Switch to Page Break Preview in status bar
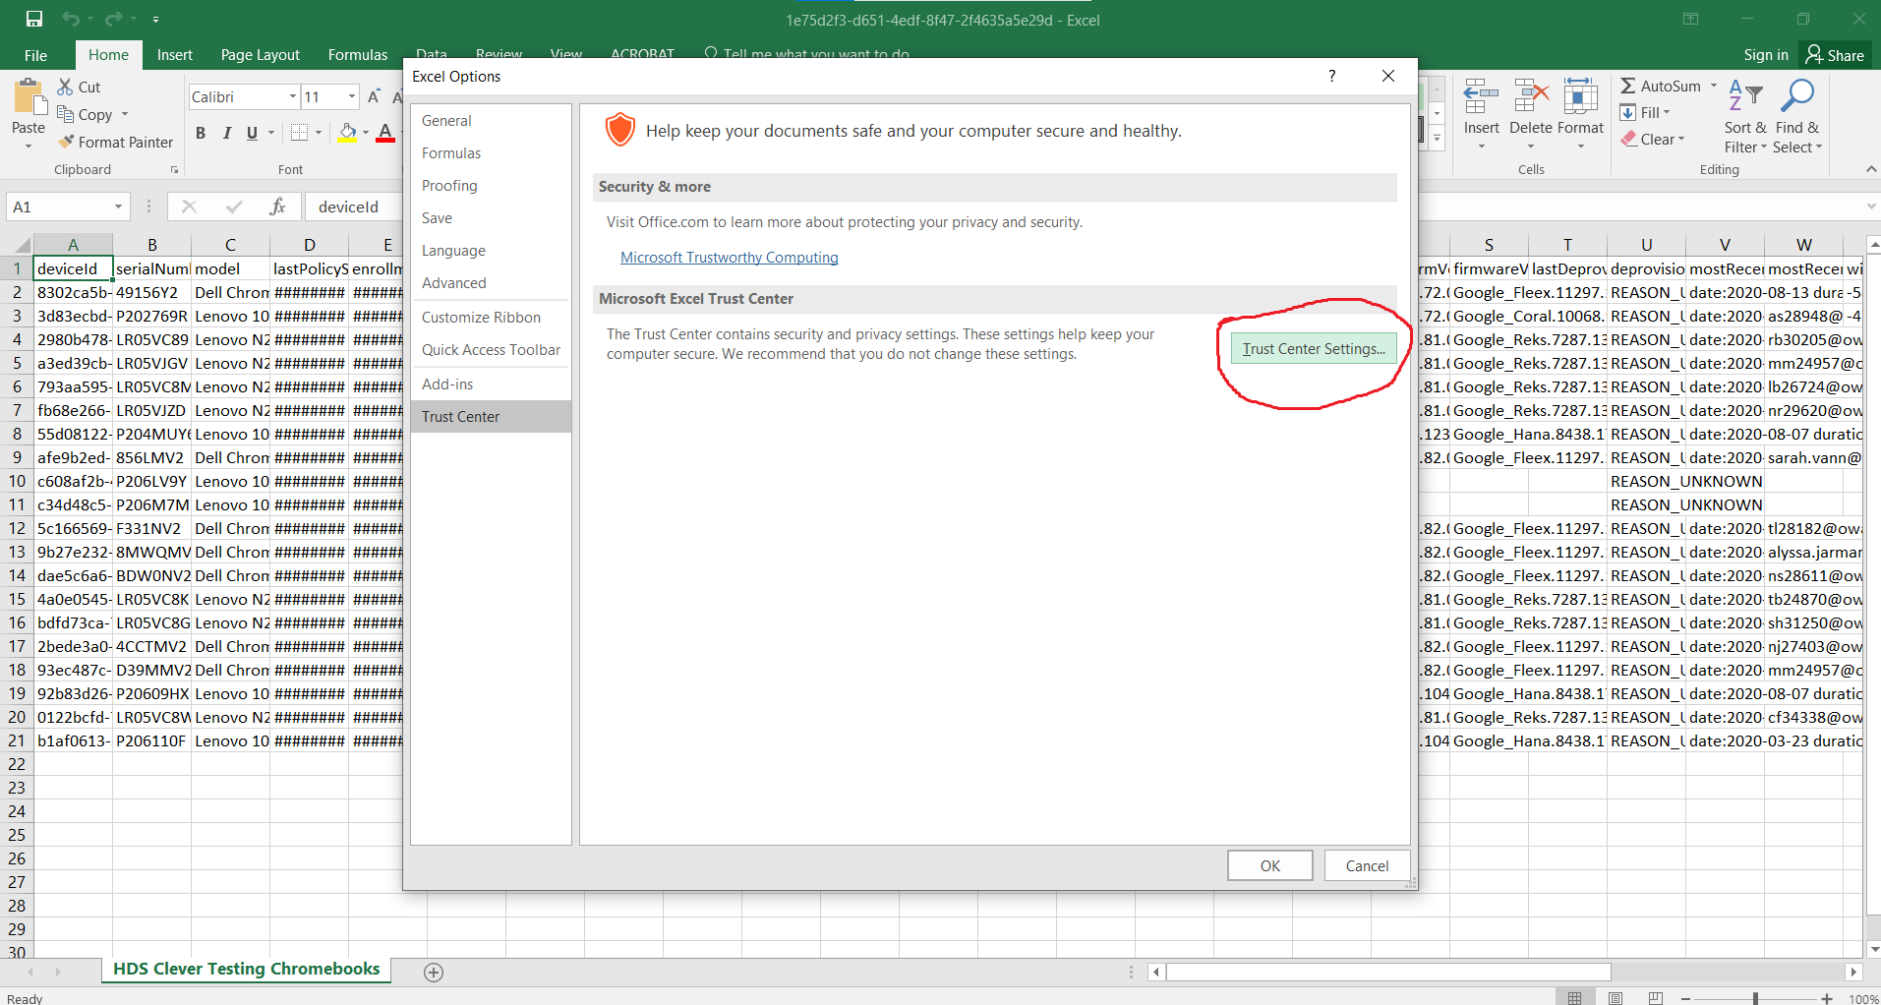1881x1005 pixels. [x=1656, y=998]
